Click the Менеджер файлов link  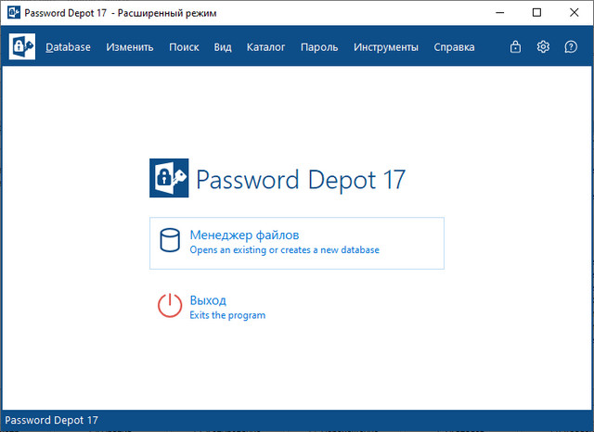[x=244, y=235]
